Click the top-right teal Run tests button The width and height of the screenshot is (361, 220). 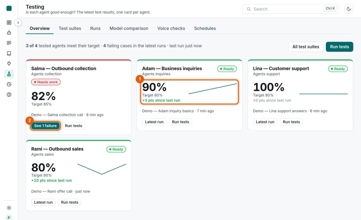tap(340, 47)
